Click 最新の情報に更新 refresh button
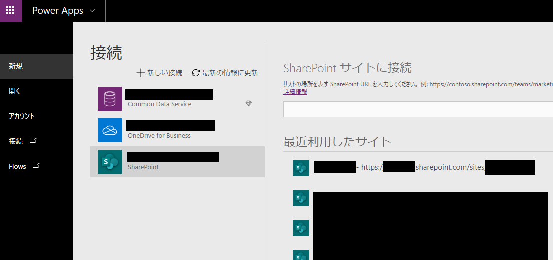 [225, 73]
